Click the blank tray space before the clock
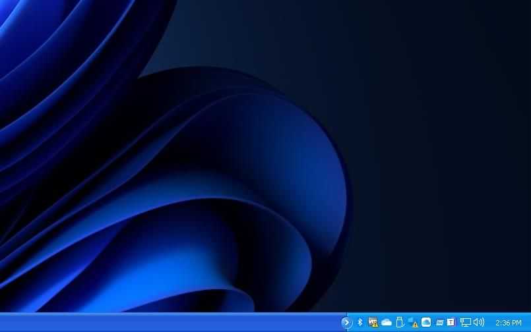 [489, 323]
